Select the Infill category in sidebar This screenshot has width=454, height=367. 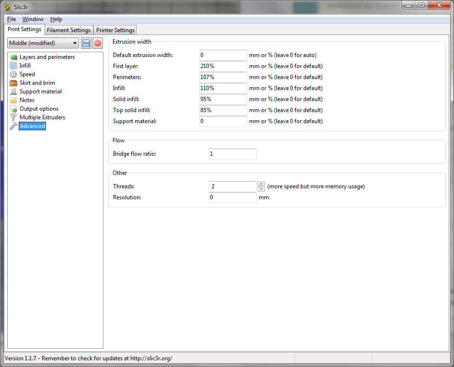(25, 66)
